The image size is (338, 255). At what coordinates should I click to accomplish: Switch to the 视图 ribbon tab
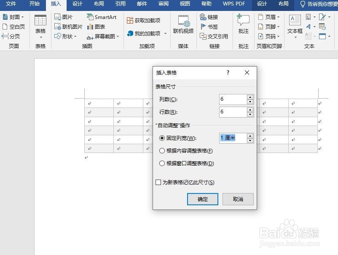[x=184, y=5]
